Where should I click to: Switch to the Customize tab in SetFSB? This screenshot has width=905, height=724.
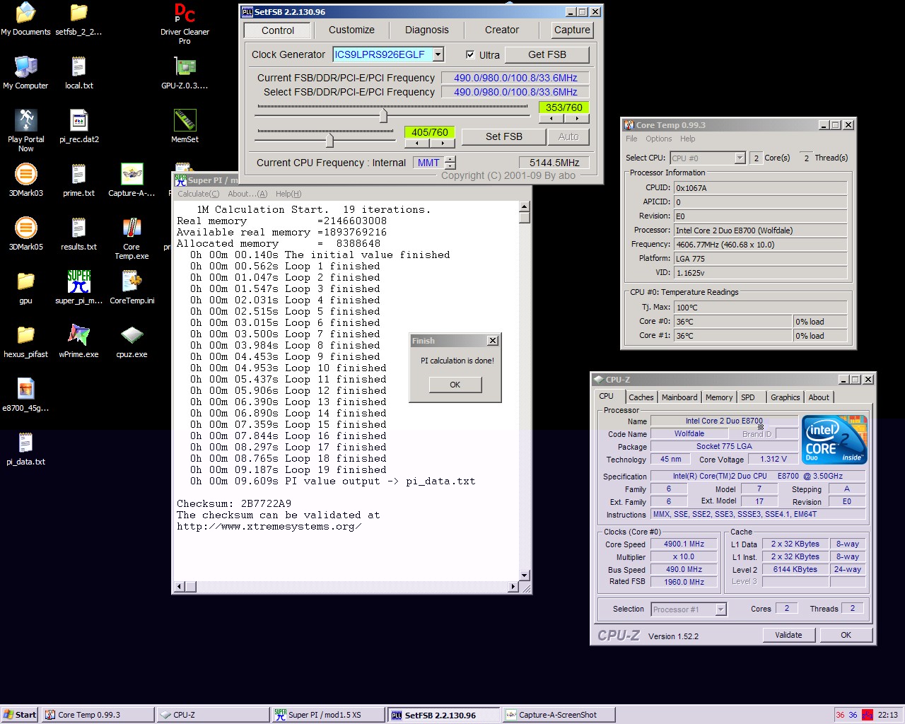[351, 30]
